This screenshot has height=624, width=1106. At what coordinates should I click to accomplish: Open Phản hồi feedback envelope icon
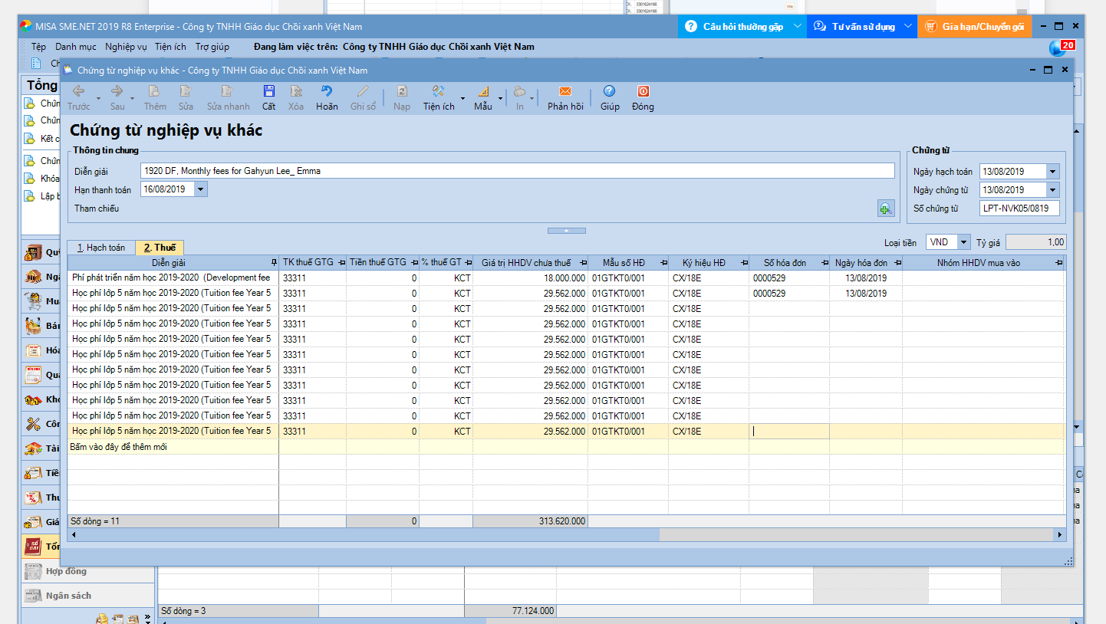coord(565,91)
